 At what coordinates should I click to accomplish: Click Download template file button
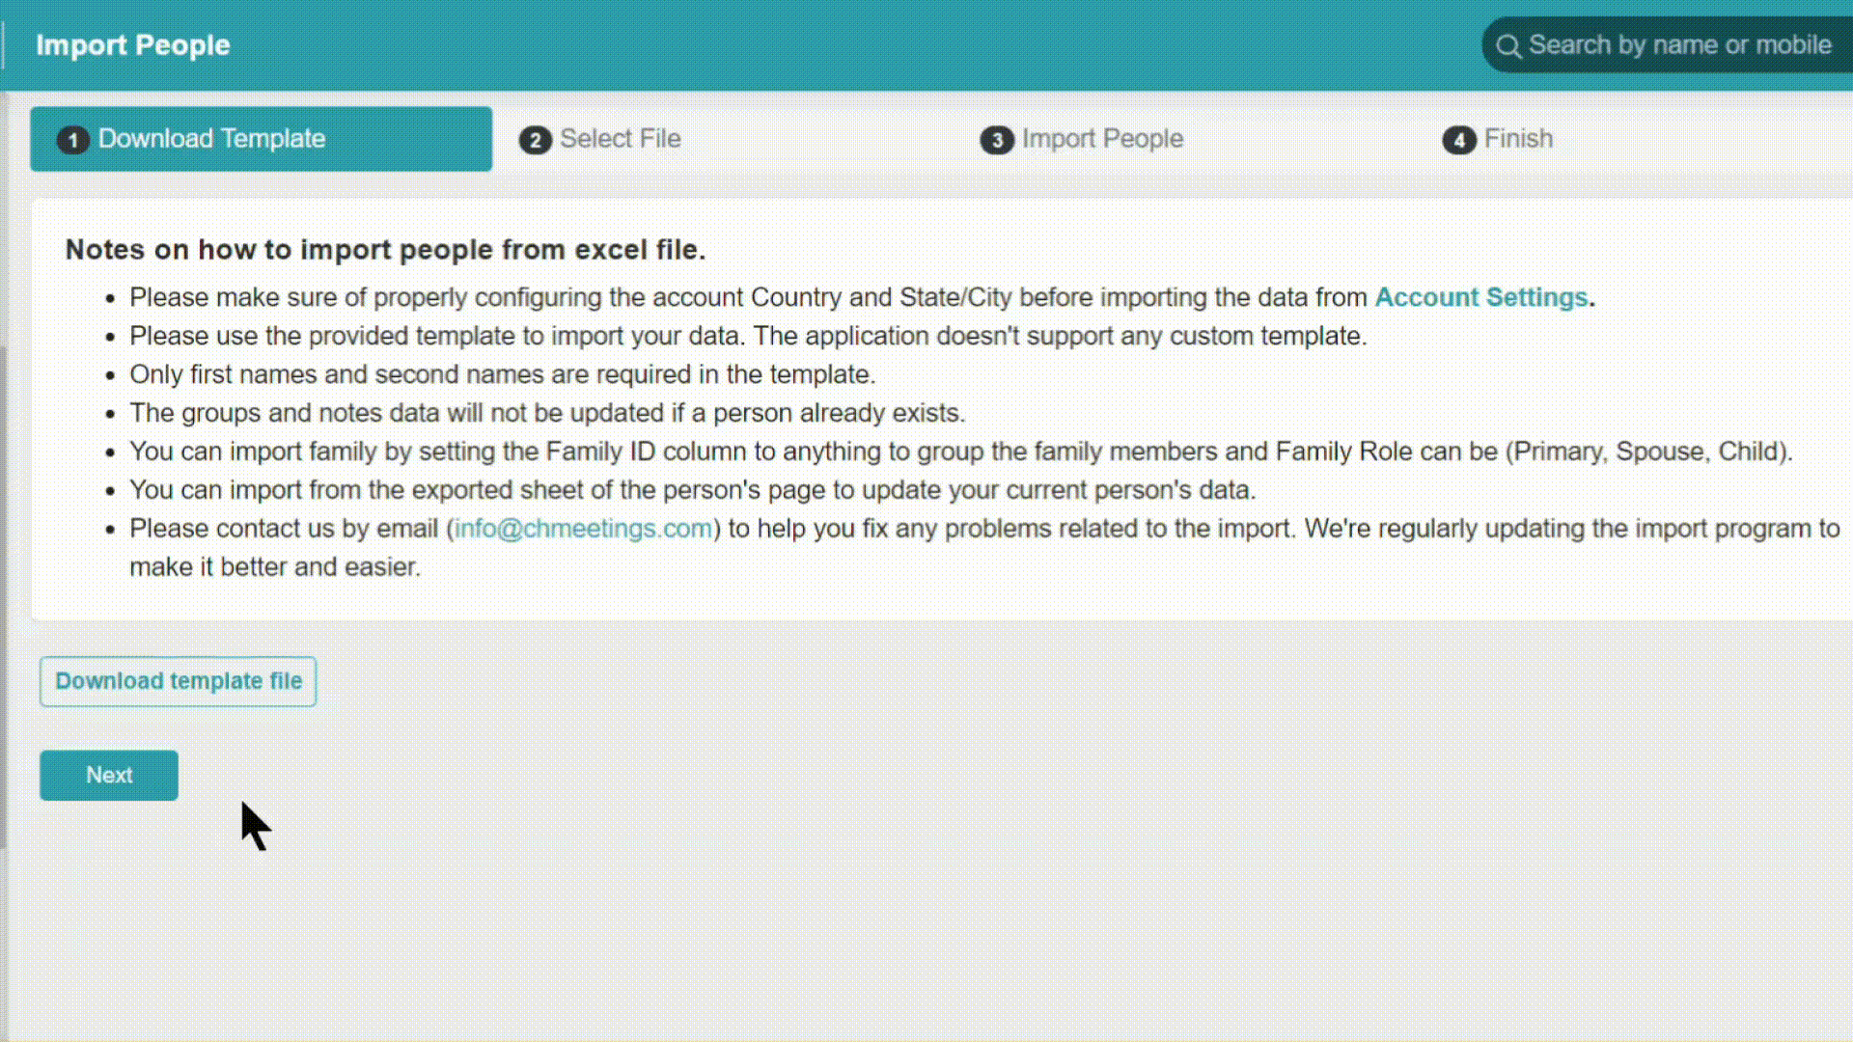click(x=179, y=681)
